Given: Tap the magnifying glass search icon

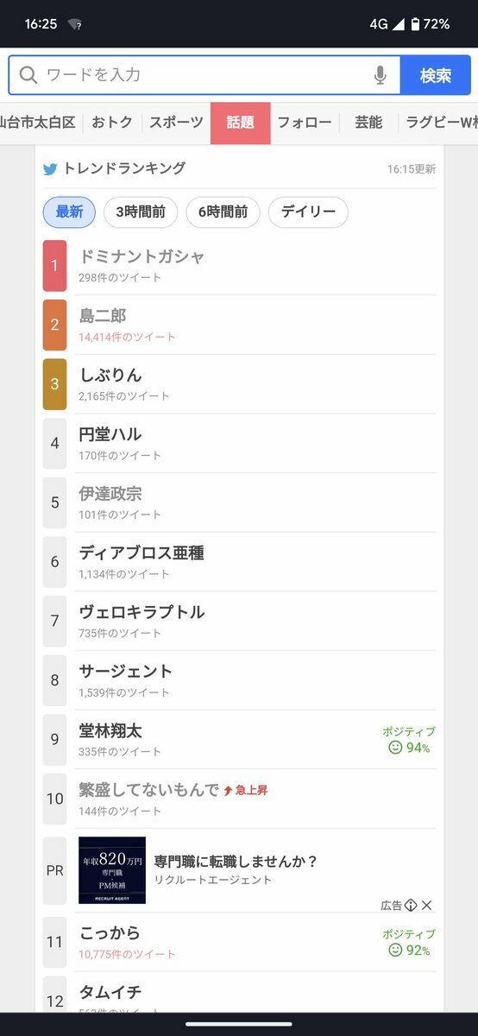Looking at the screenshot, I should pyautogui.click(x=28, y=75).
